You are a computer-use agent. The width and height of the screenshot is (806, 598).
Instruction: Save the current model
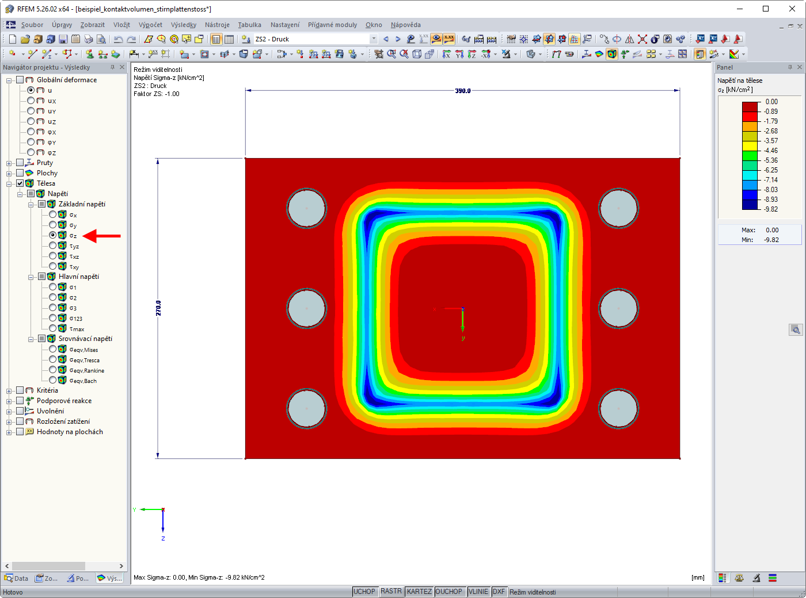63,39
